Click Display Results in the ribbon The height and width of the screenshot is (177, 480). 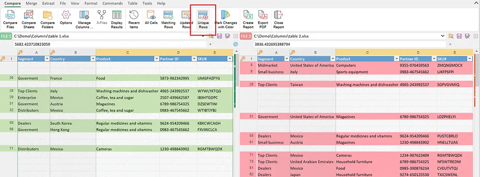tap(117, 20)
